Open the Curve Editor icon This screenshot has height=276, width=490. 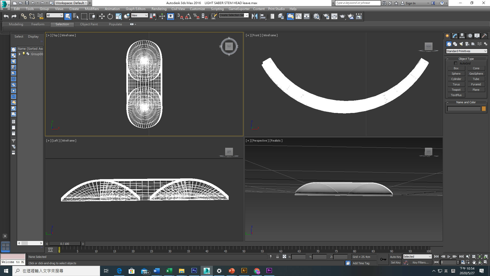(299, 16)
